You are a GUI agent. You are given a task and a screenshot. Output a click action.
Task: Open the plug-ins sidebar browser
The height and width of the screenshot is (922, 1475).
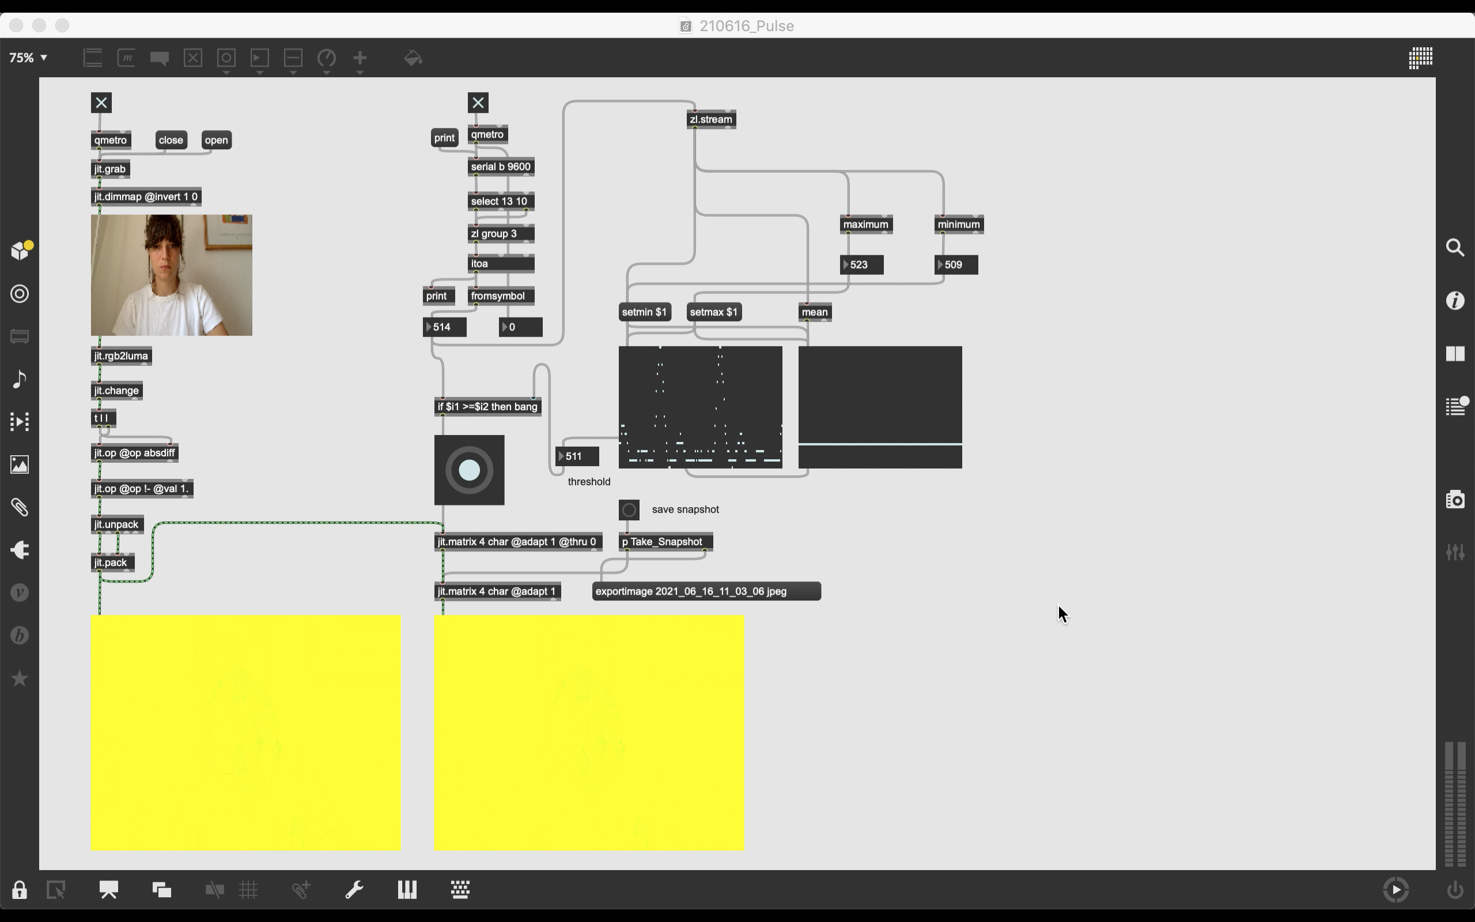click(20, 550)
